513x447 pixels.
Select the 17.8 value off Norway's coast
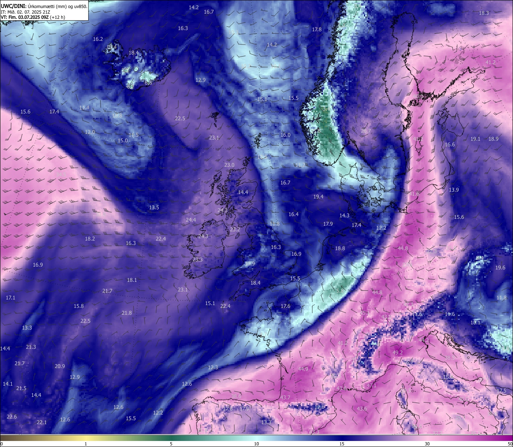click(317, 30)
